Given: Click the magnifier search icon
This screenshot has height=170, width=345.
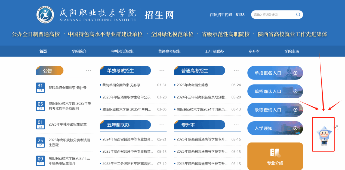Looking at the screenshot, I should [x=298, y=15].
